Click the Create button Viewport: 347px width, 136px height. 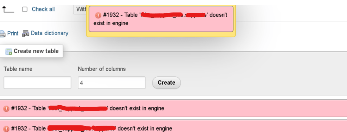pyautogui.click(x=166, y=83)
